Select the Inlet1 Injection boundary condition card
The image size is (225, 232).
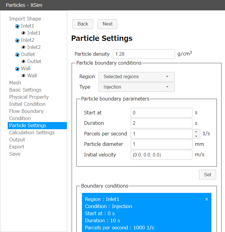147,212
